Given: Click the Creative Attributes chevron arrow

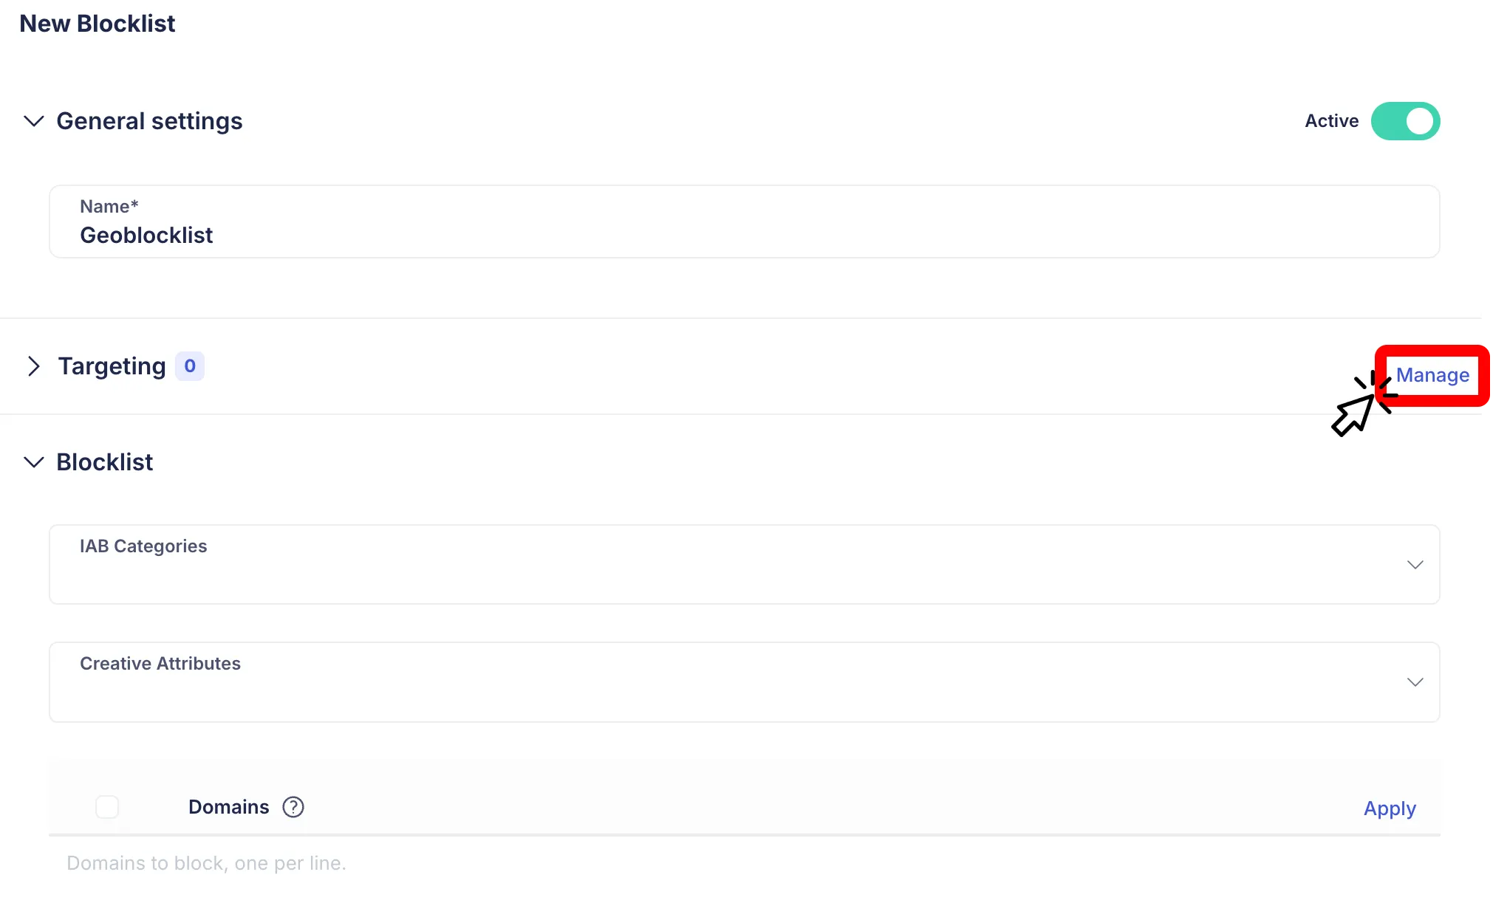Looking at the screenshot, I should tap(1415, 682).
